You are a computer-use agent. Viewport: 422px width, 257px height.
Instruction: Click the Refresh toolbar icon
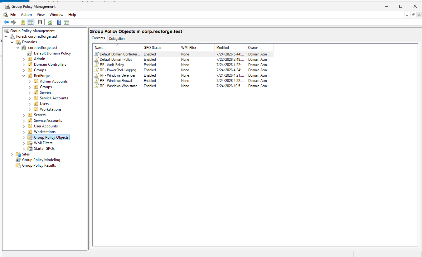tap(50, 22)
